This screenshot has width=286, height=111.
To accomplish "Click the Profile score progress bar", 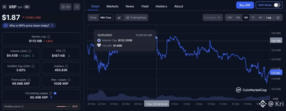I will 63,107.
